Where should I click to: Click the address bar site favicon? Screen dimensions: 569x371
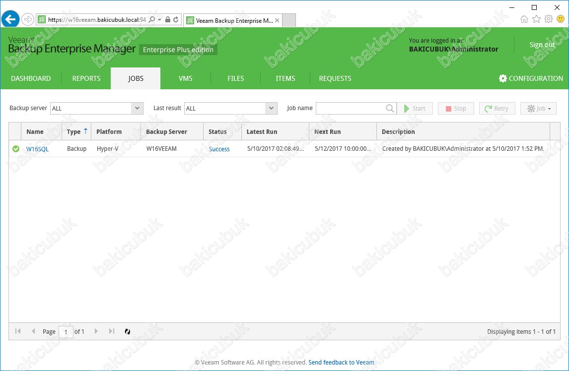click(x=42, y=19)
